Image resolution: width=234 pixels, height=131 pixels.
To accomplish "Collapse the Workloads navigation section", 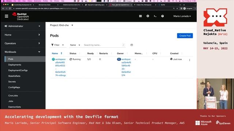I will 22,52.
